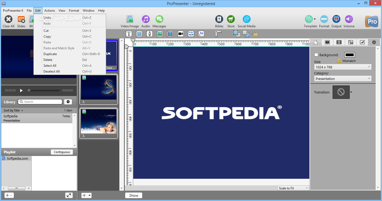Open the Format menu in menu bar
382x201 pixels.
coord(74,11)
